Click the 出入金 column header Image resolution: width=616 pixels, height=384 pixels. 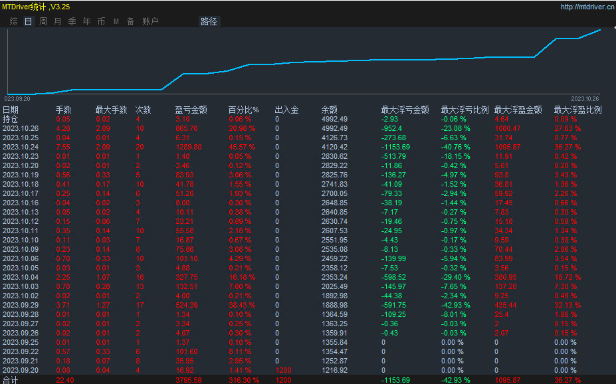287,110
